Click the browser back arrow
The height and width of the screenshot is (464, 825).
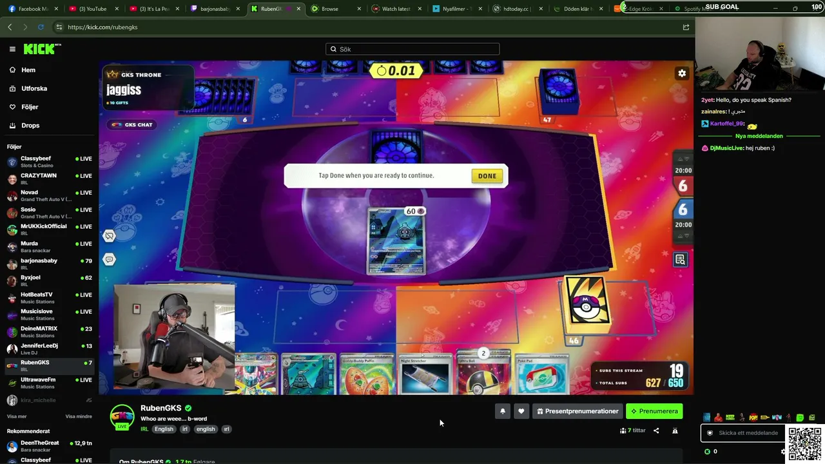(10, 27)
